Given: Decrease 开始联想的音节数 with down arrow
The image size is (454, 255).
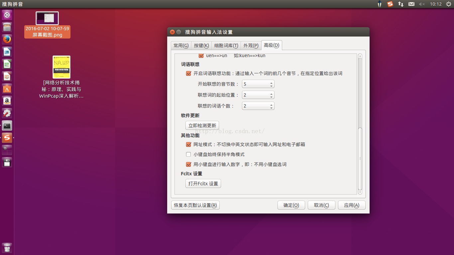Looking at the screenshot, I should [272, 86].
